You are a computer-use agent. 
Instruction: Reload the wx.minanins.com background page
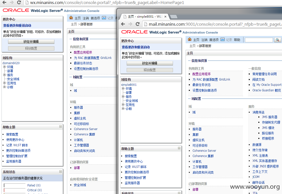point(19,2)
